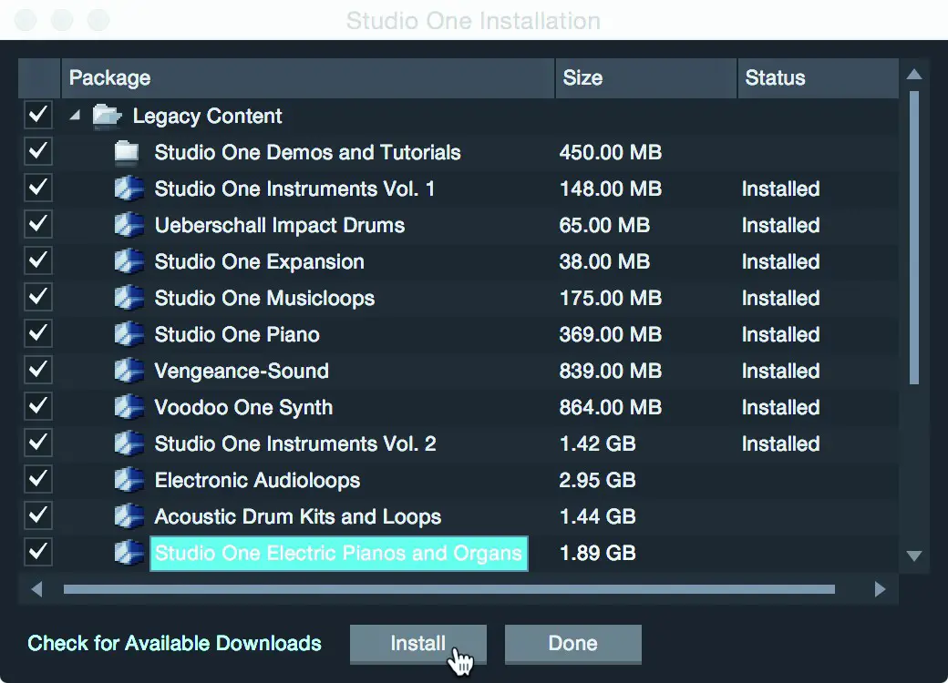Click the horizontal scrollbar right arrow
The image size is (948, 683).
pyautogui.click(x=880, y=589)
